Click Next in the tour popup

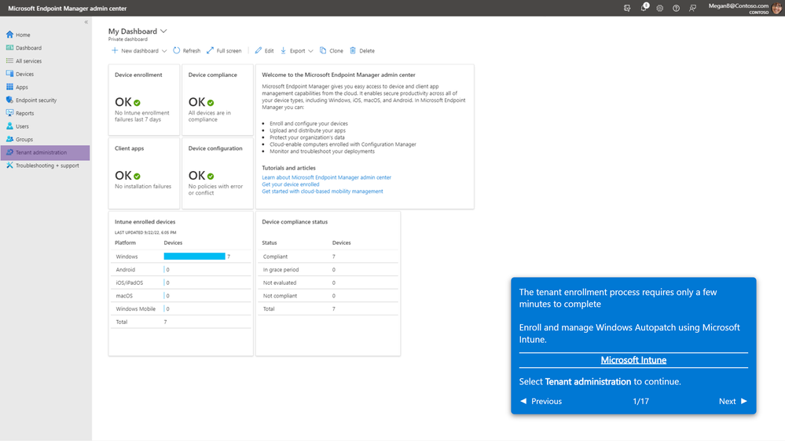pyautogui.click(x=732, y=401)
